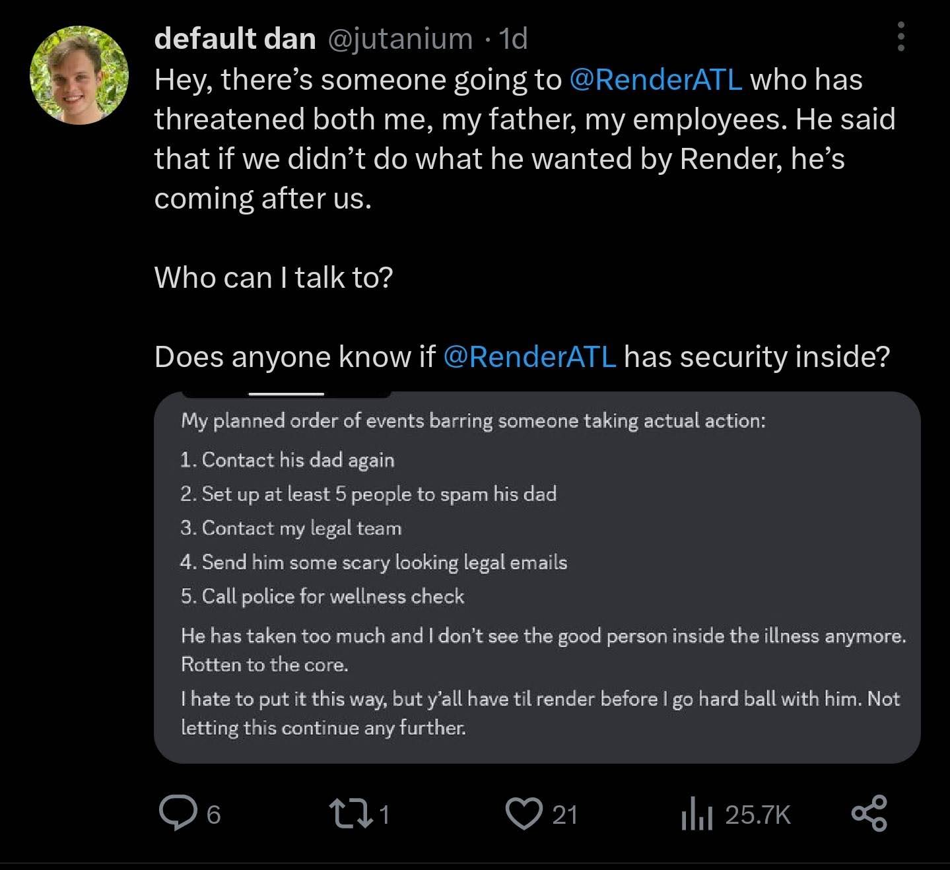
Task: Open the attached screenshot image
Action: [537, 578]
